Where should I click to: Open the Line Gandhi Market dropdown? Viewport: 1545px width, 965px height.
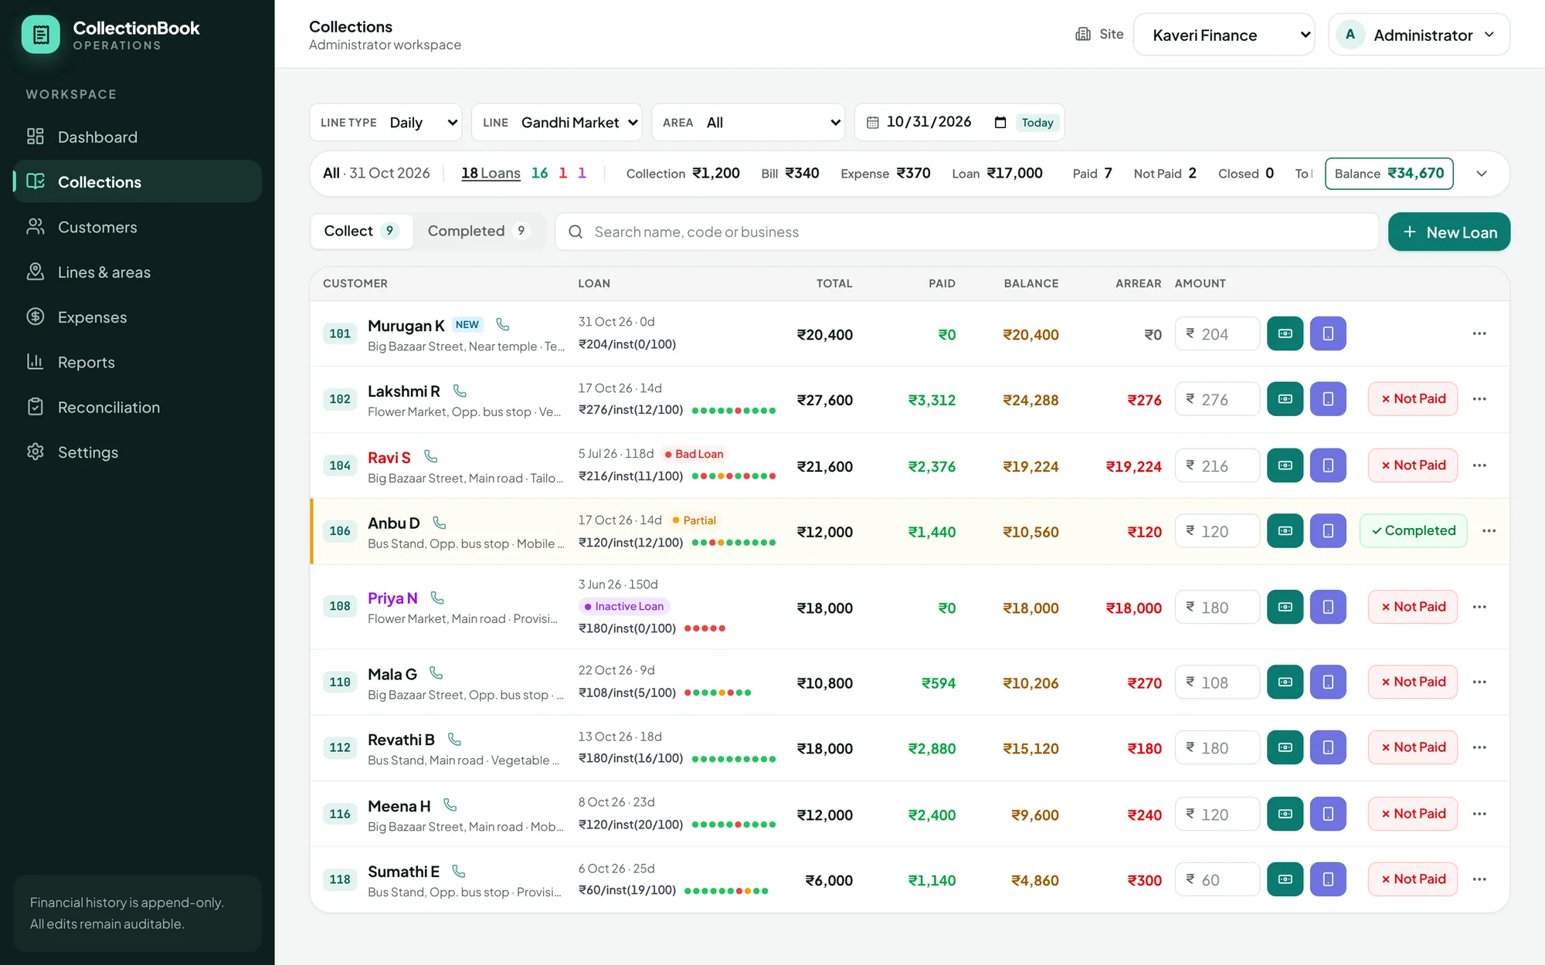coord(557,122)
